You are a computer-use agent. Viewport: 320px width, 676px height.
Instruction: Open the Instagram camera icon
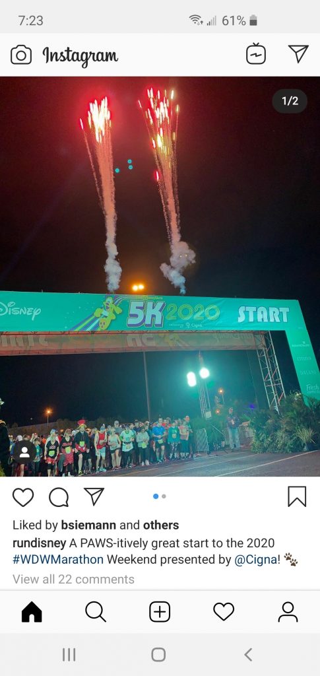tap(21, 55)
